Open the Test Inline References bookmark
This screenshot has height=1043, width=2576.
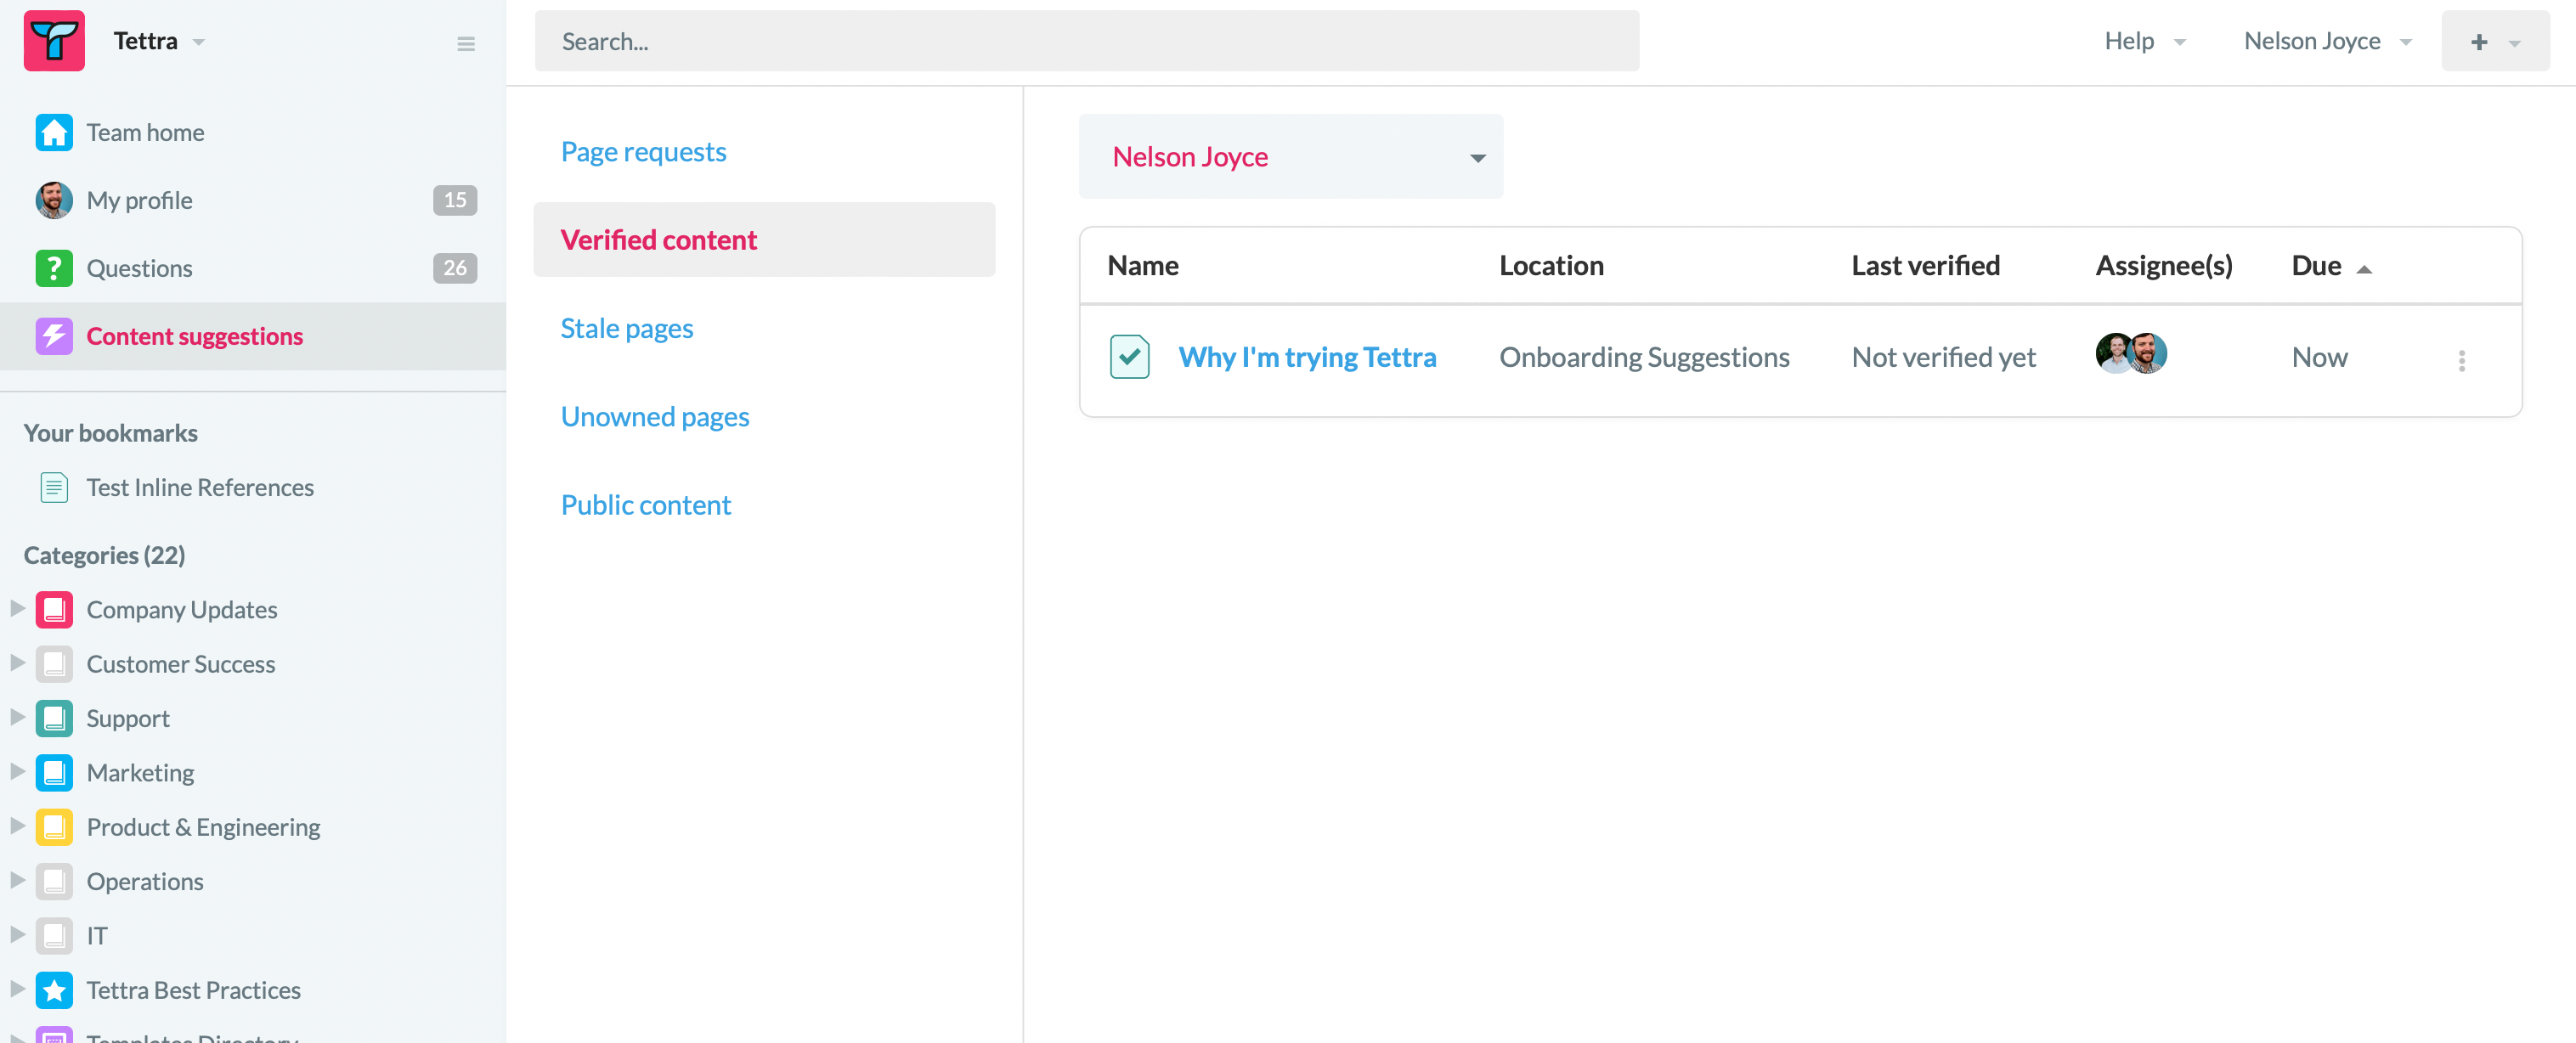tap(200, 487)
